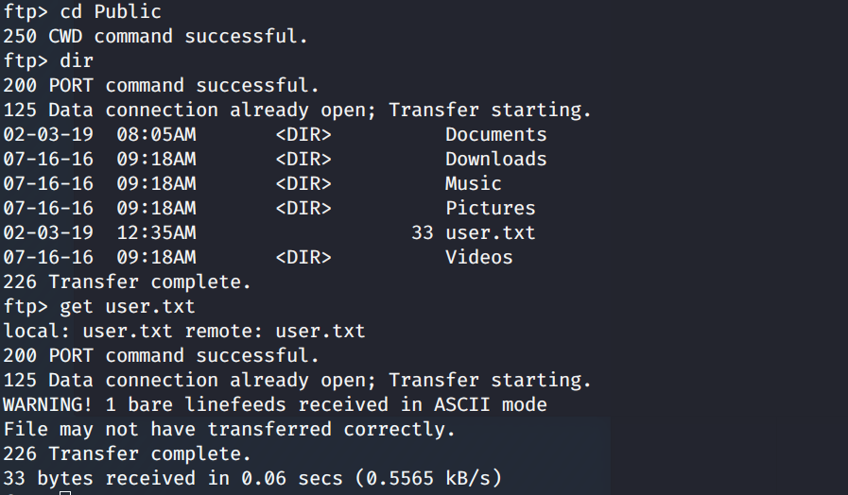Click the '250 CWD command successful' line
The width and height of the screenshot is (848, 495).
156,37
